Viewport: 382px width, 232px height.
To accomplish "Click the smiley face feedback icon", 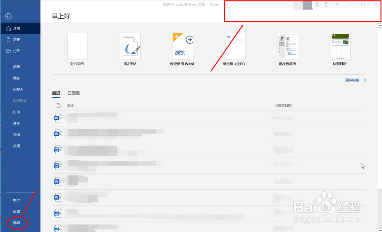I will pos(317,5).
